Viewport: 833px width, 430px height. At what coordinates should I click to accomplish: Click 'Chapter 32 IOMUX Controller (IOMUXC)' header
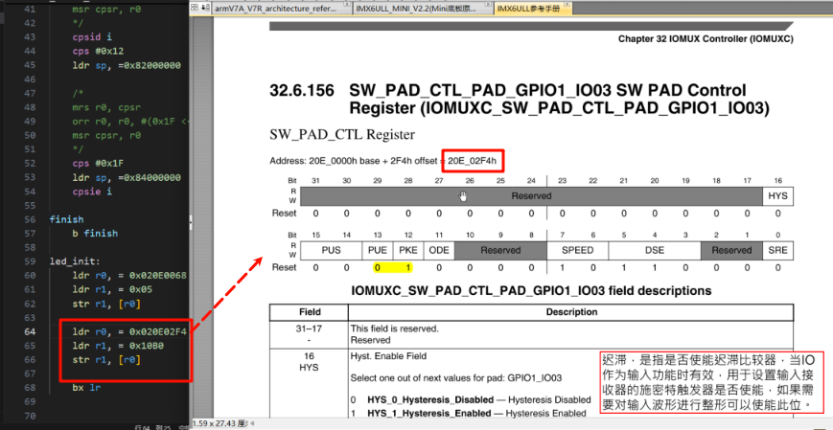(706, 39)
